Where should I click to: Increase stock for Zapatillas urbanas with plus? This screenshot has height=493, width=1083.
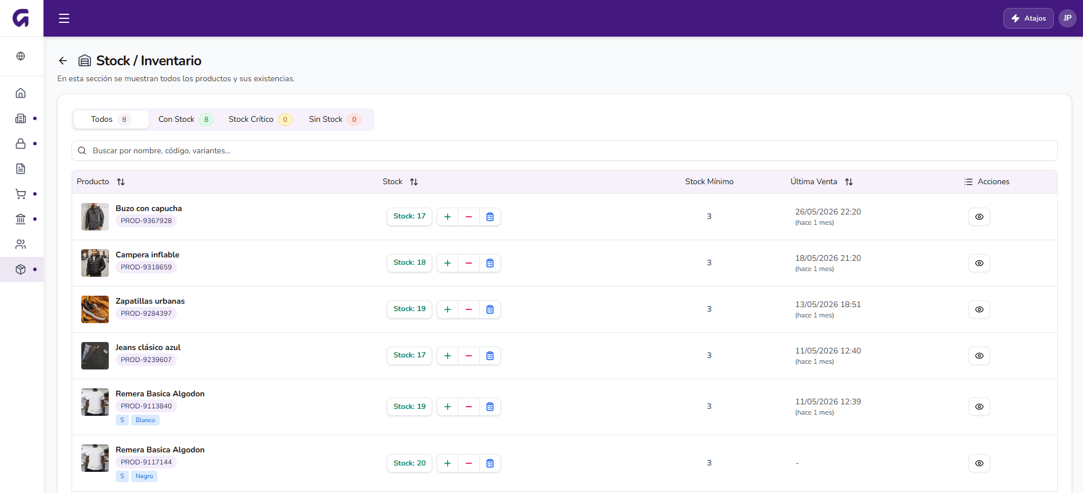point(448,309)
